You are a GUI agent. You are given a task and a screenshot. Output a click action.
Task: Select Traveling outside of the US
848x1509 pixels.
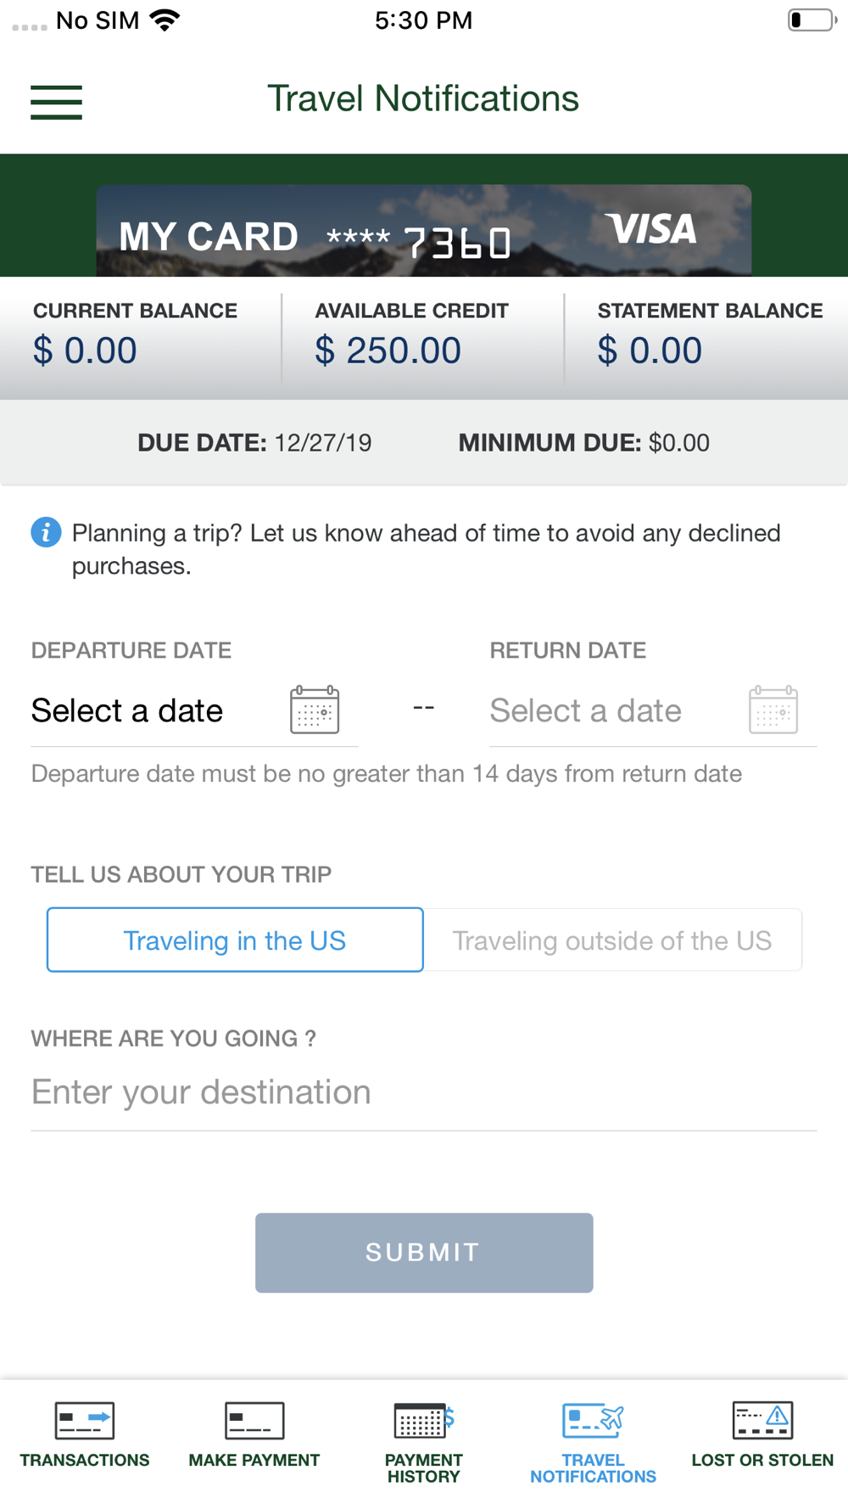(612, 940)
